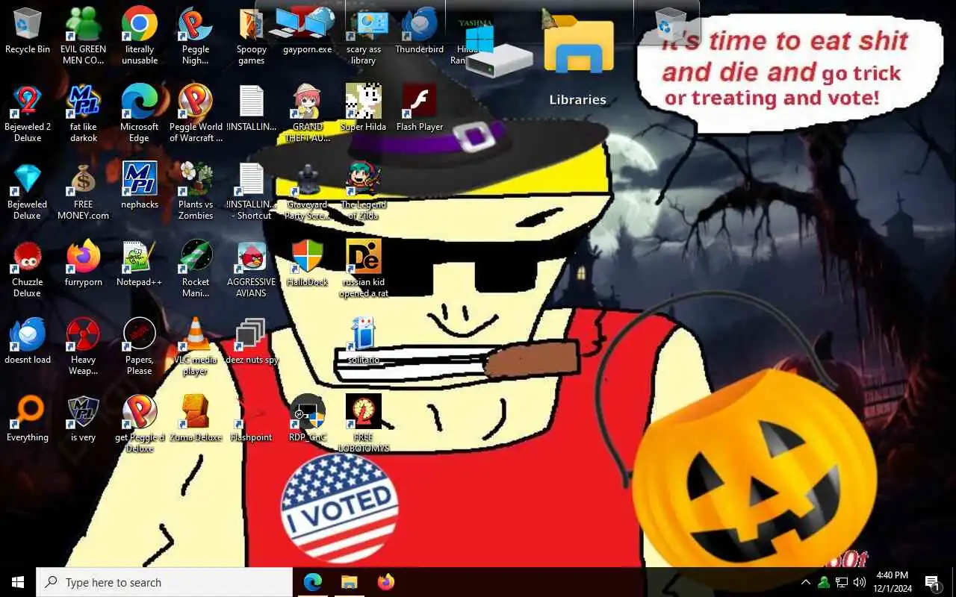Launch the Everything search shortcut

pyautogui.click(x=28, y=419)
